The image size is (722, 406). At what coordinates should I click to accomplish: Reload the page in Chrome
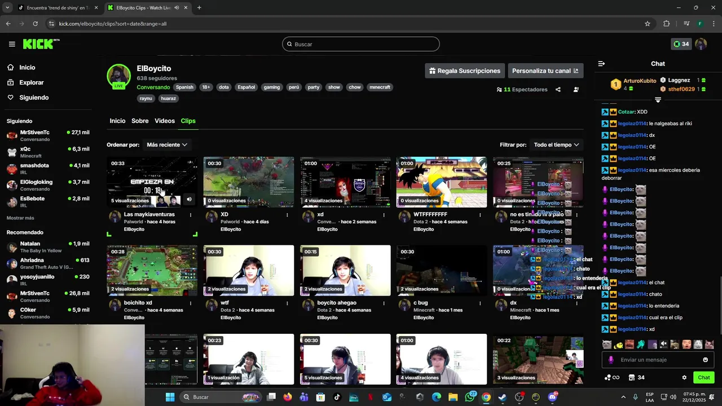pos(35,24)
